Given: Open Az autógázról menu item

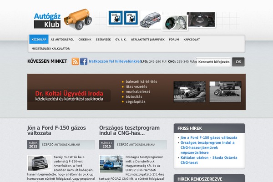Looking at the screenshot, I should click(62, 40).
